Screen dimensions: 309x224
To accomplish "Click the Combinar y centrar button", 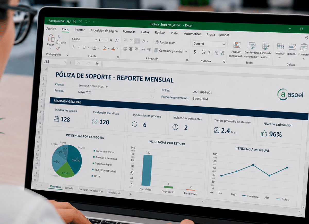I will tap(169, 51).
